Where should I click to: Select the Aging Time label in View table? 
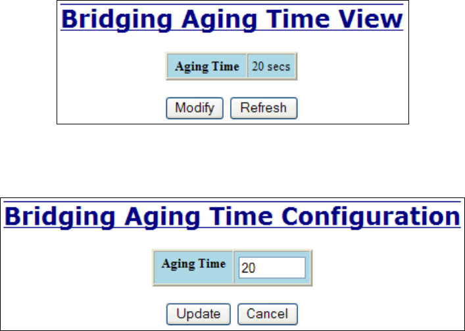coord(207,67)
